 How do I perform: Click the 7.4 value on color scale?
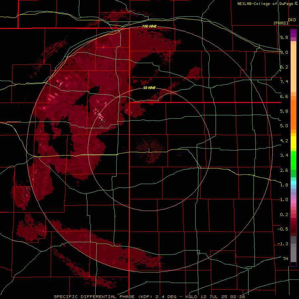coord(284,82)
